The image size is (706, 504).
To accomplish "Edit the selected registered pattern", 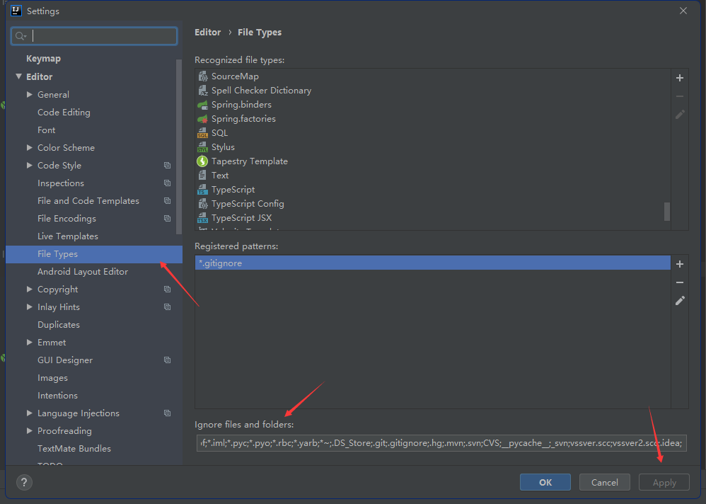I will click(680, 300).
